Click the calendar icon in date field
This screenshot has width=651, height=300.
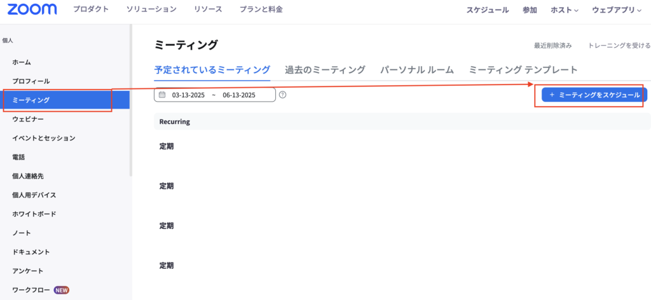tap(162, 95)
